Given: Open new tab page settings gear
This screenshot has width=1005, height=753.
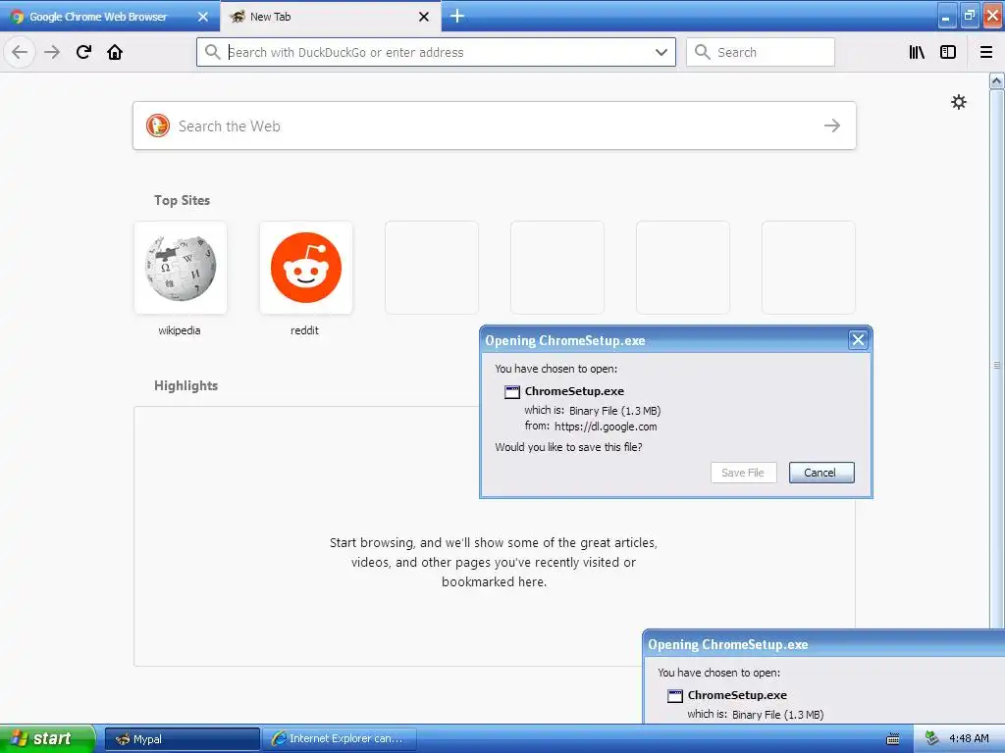Looking at the screenshot, I should click(x=958, y=102).
